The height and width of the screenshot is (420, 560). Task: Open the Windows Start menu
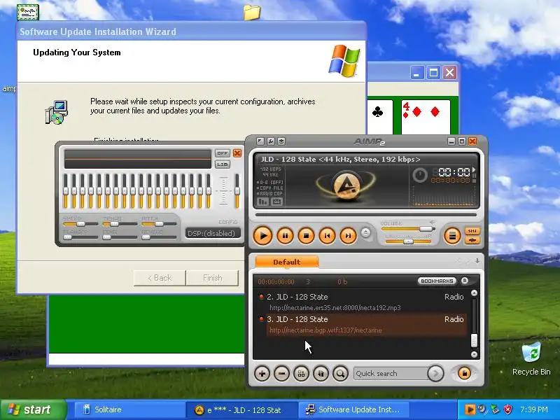34,409
